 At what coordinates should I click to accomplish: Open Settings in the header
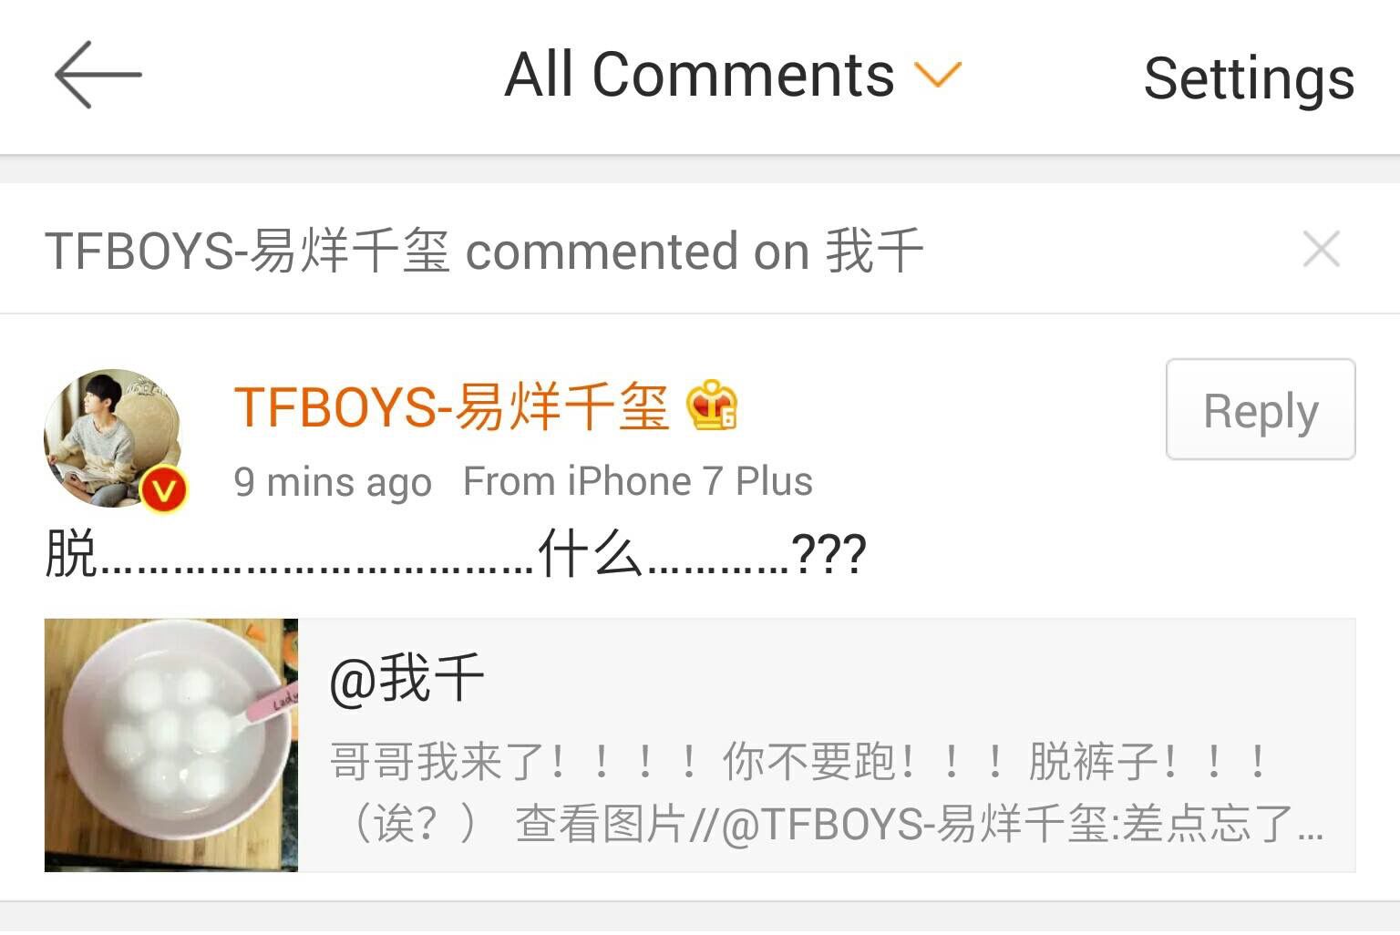pos(1249,78)
